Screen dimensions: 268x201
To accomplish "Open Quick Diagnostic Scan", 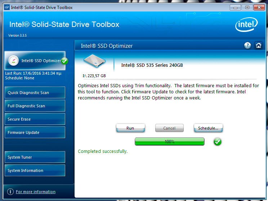I will (35, 93).
